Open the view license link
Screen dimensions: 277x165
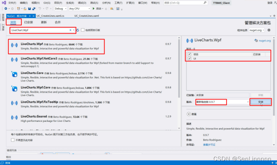click(x=209, y=145)
